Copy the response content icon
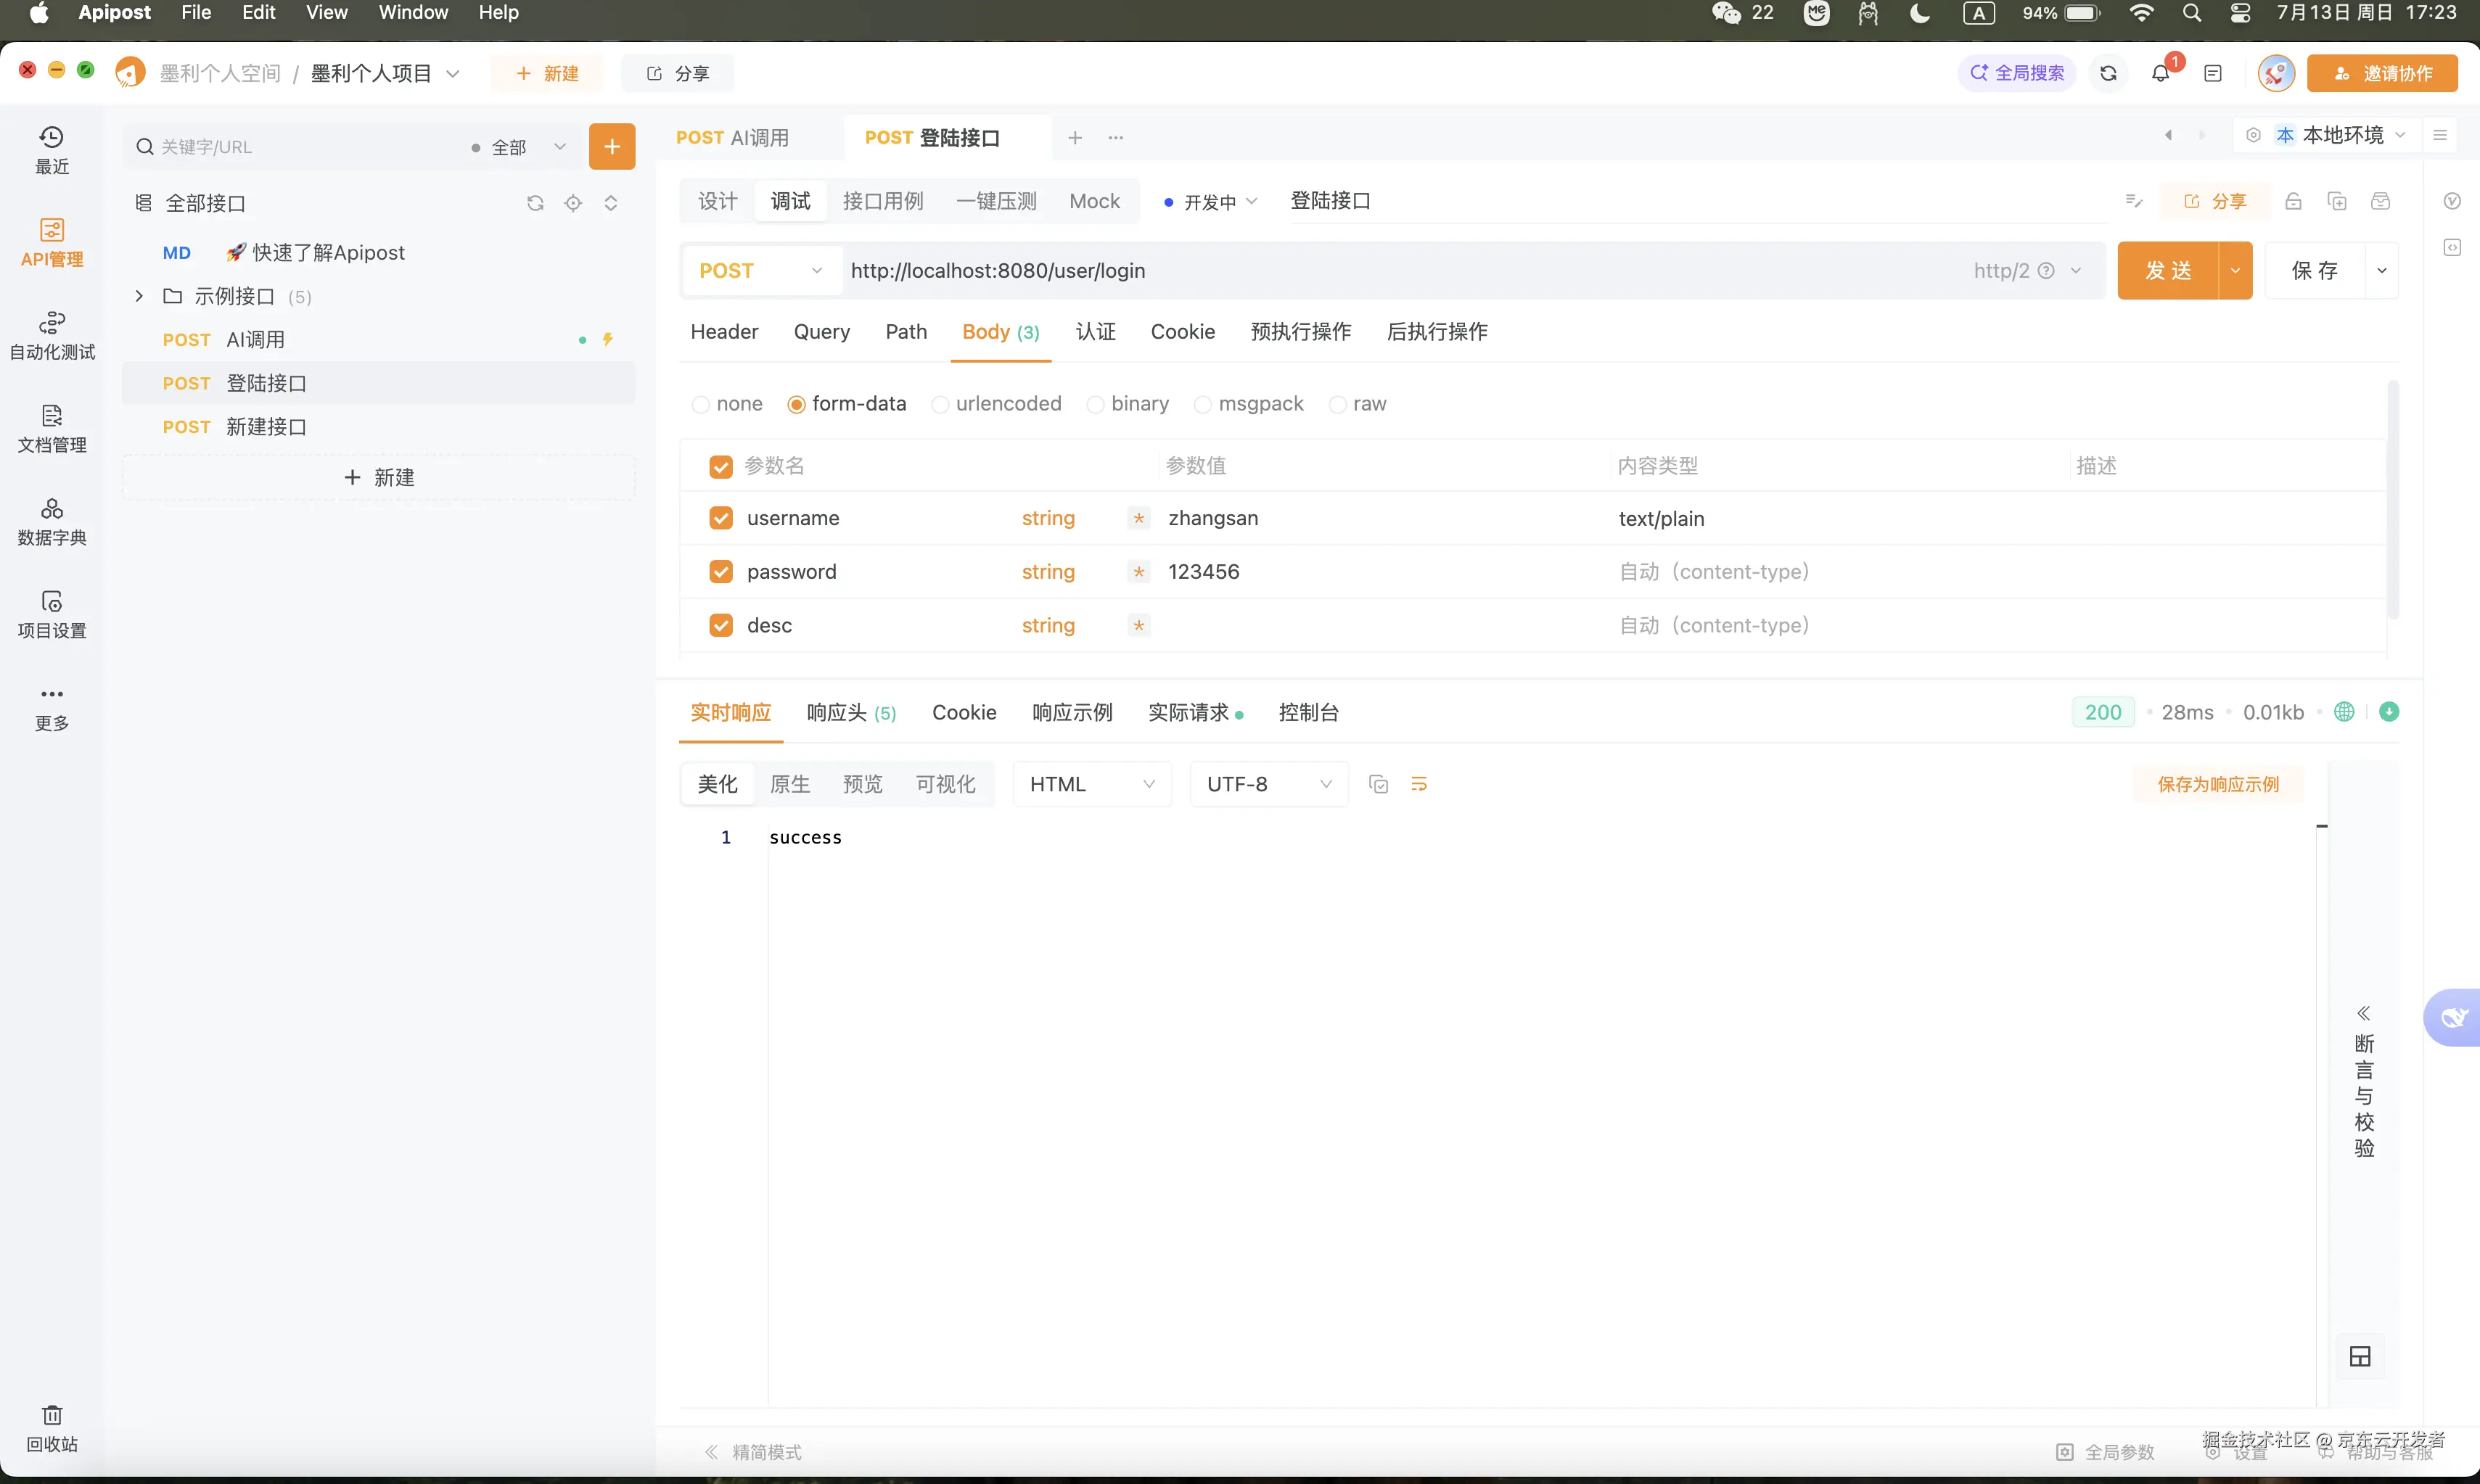The height and width of the screenshot is (1484, 2480). (1378, 784)
